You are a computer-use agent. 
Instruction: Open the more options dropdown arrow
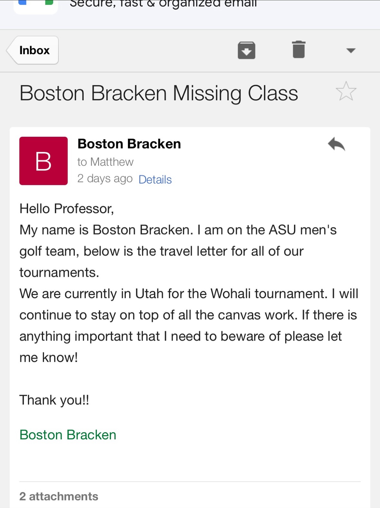351,50
